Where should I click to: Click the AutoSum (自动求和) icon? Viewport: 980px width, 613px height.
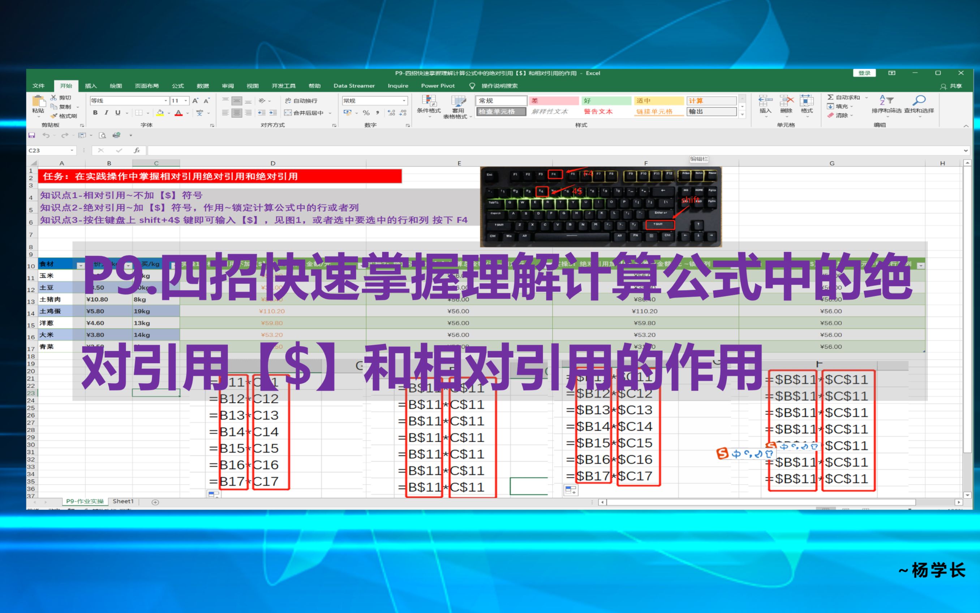pos(831,98)
